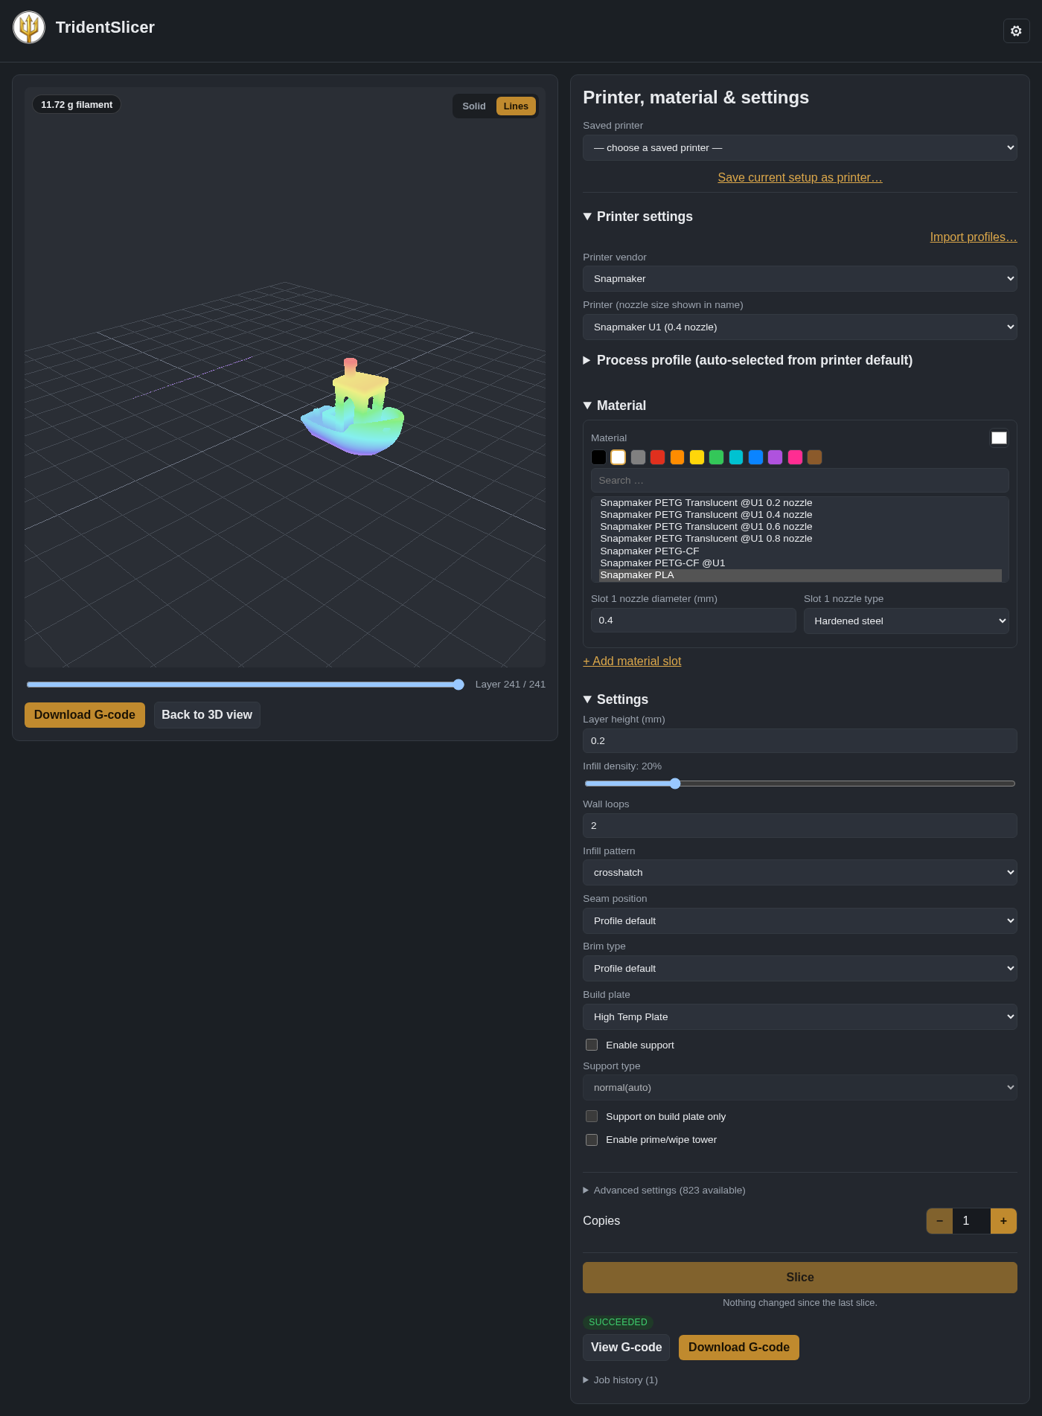Pick the pink material color swatch

click(x=795, y=458)
